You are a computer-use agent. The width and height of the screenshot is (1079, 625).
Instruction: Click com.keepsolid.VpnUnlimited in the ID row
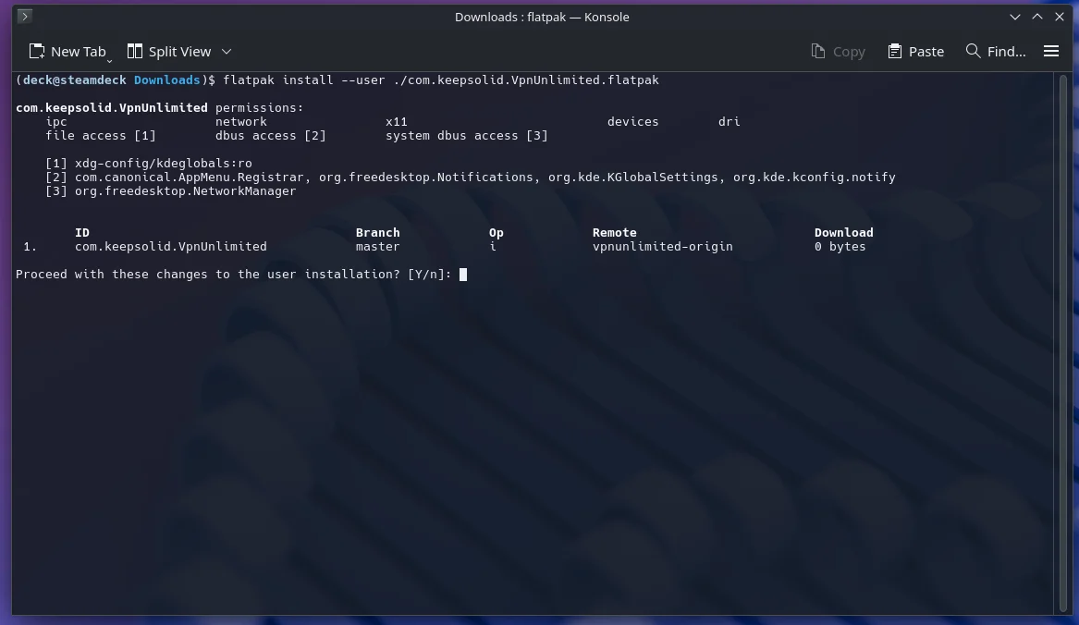pos(171,247)
